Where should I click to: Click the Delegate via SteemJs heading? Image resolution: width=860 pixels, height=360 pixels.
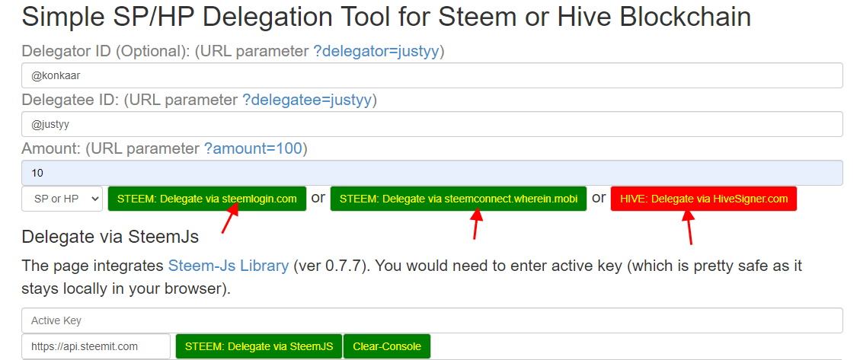click(x=110, y=237)
